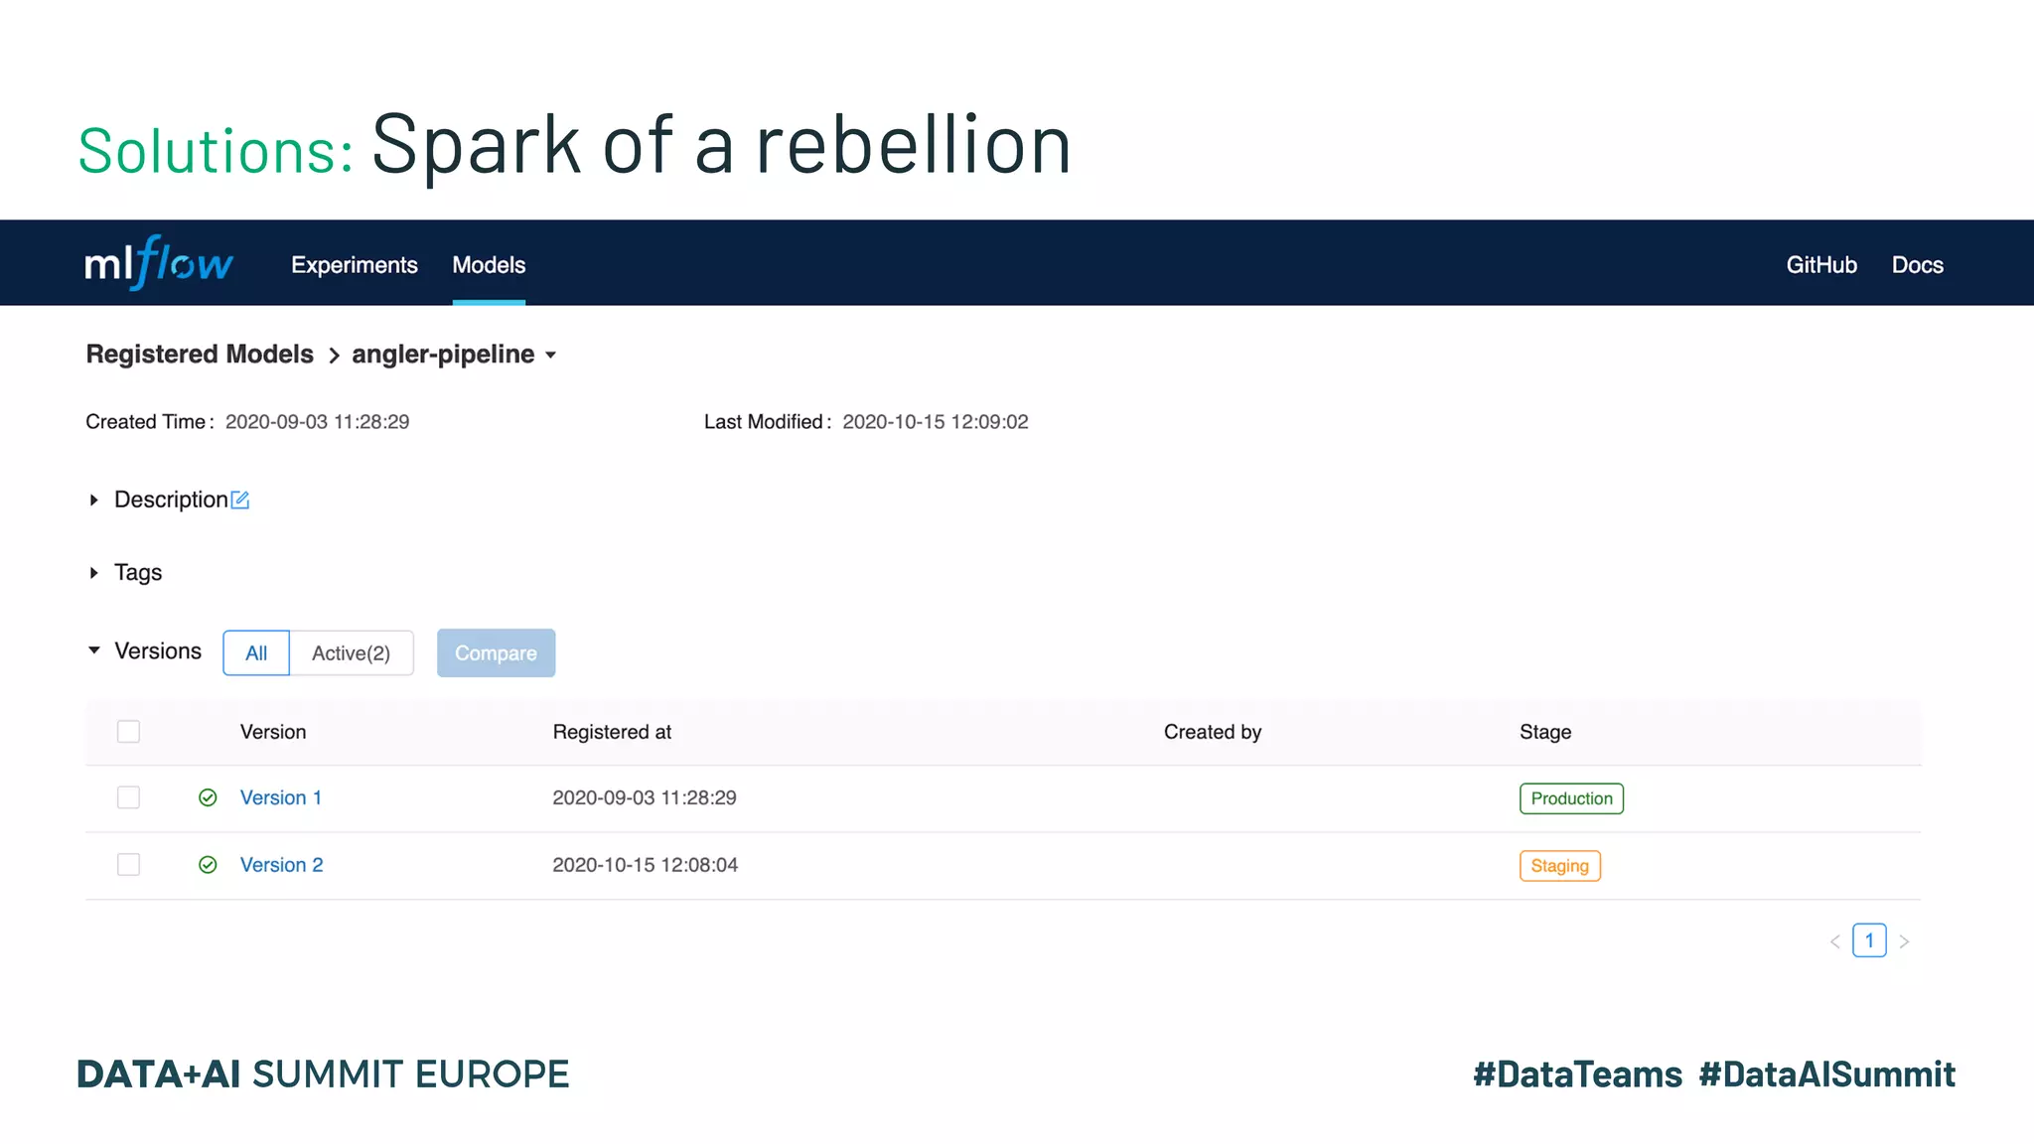This screenshot has width=2034, height=1144.
Task: Expand the Tags section
Action: [x=94, y=573]
